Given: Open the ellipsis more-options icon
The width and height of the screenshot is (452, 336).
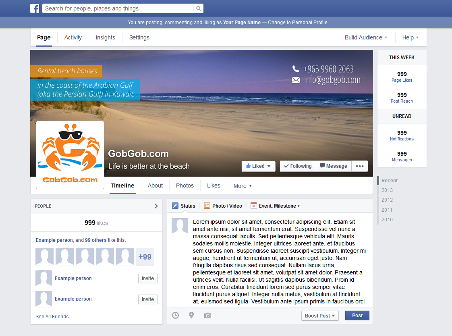Looking at the screenshot, I should click(x=359, y=166).
